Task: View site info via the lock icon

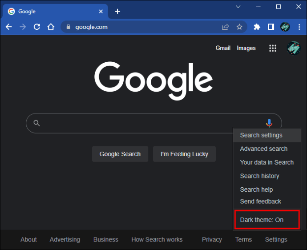Action: coord(69,26)
